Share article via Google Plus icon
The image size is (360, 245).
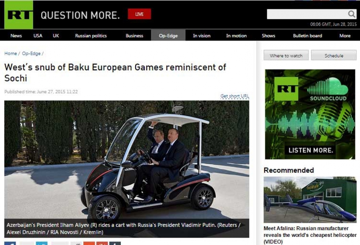(x=102, y=243)
